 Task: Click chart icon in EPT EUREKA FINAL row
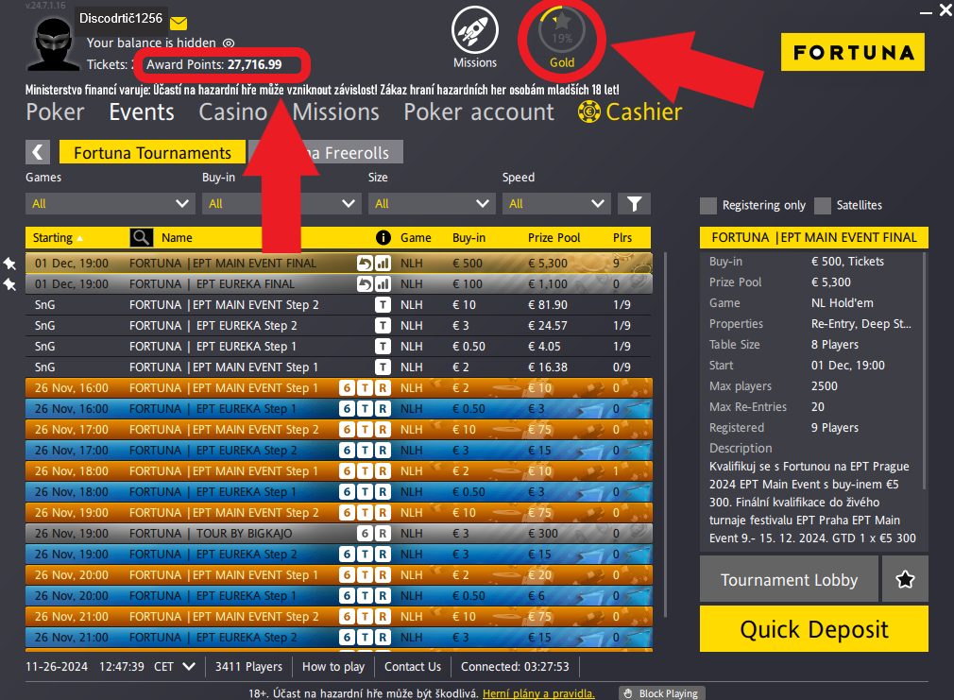click(x=383, y=284)
